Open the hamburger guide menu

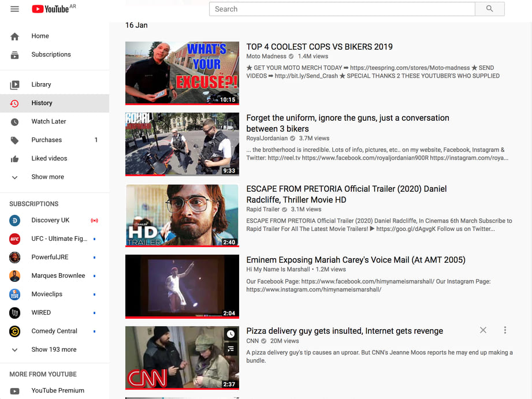click(x=14, y=9)
